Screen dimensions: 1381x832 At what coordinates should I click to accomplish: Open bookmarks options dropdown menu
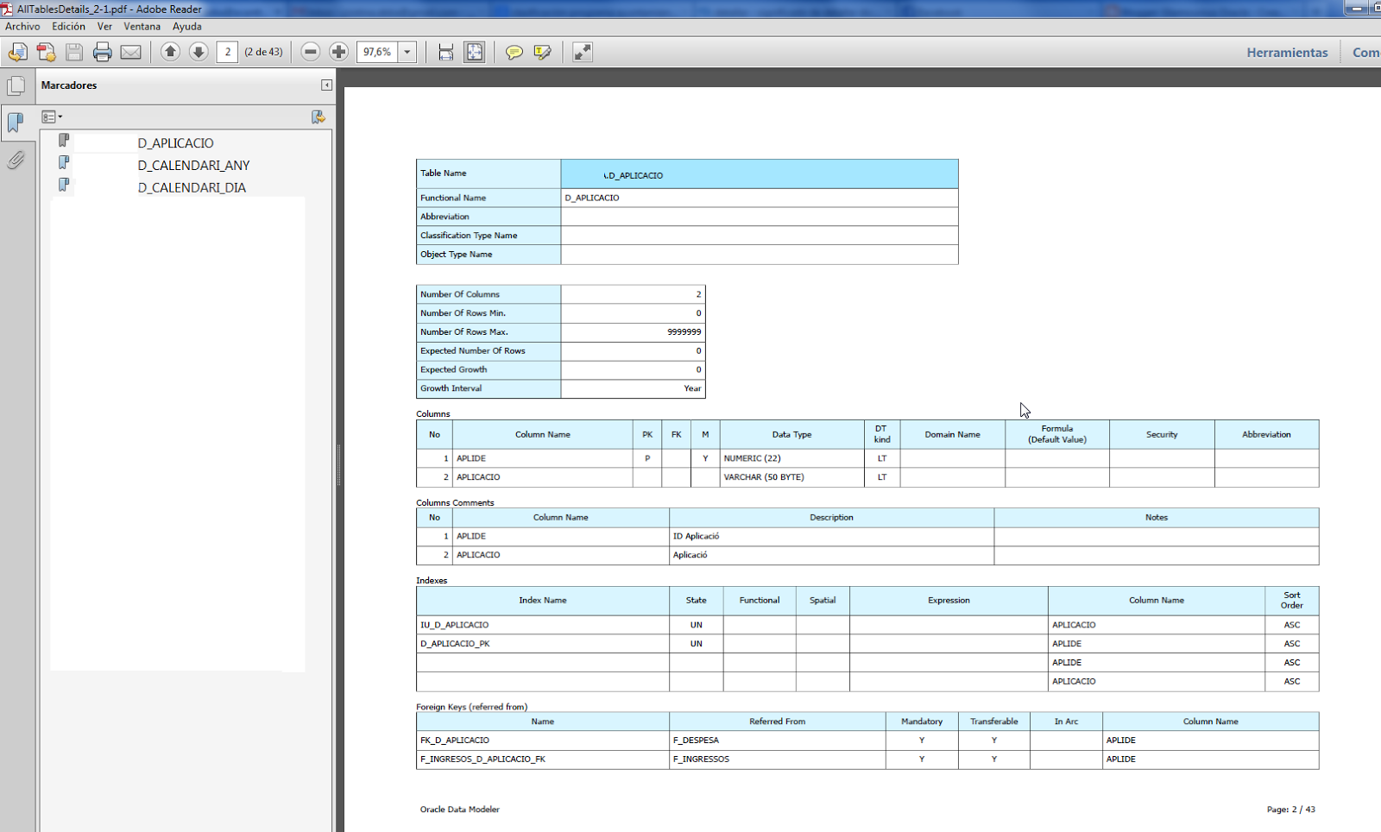pyautogui.click(x=52, y=117)
